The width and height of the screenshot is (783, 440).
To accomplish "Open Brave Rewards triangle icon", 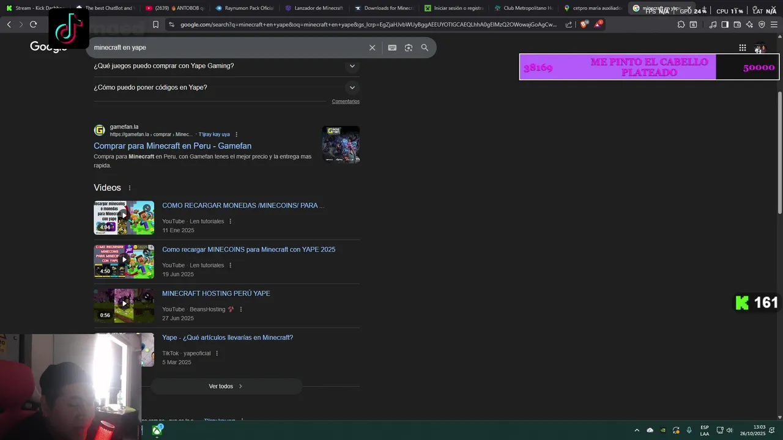I will tap(598, 24).
